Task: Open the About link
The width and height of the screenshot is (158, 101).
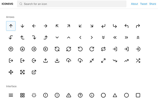Action: pos(134,4)
